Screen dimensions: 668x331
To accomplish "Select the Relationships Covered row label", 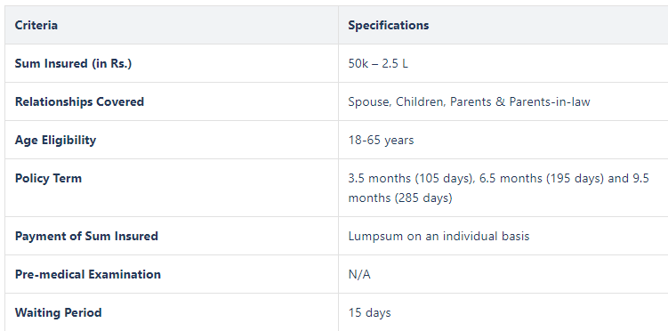I will click(79, 101).
